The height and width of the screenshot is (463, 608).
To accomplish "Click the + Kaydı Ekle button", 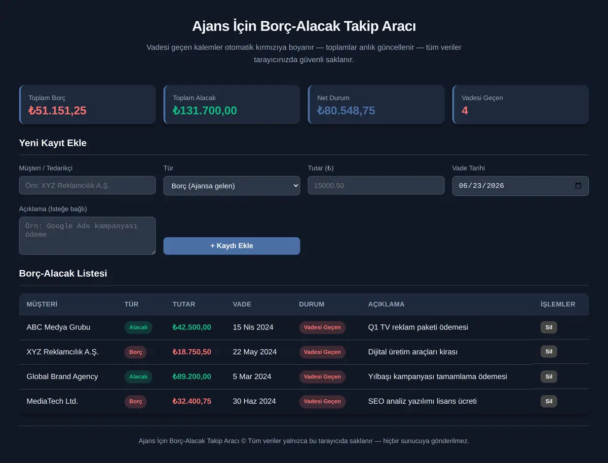I will [x=232, y=246].
